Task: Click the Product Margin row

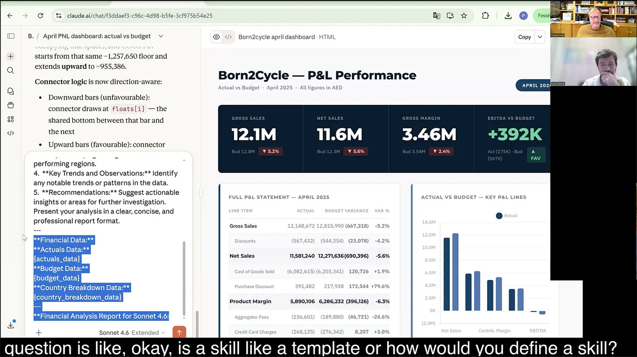Action: pos(309,301)
